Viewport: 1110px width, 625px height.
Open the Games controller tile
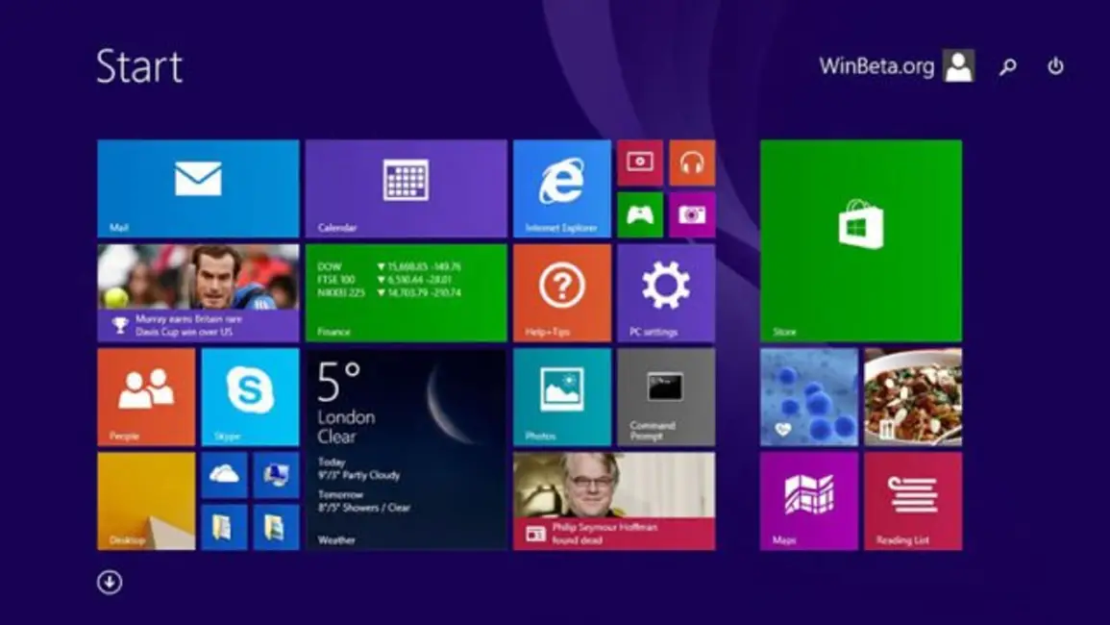(x=640, y=214)
